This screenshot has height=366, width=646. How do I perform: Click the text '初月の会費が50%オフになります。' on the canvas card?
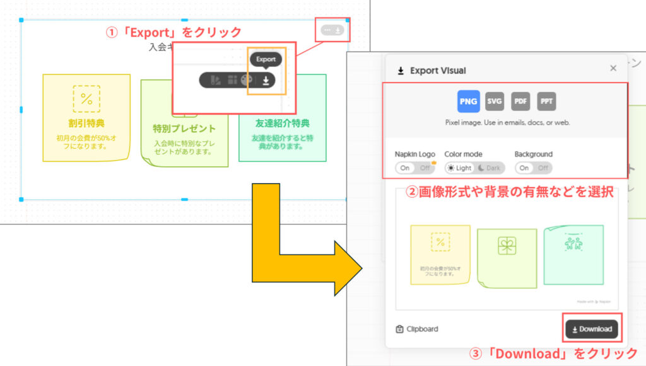(86, 142)
